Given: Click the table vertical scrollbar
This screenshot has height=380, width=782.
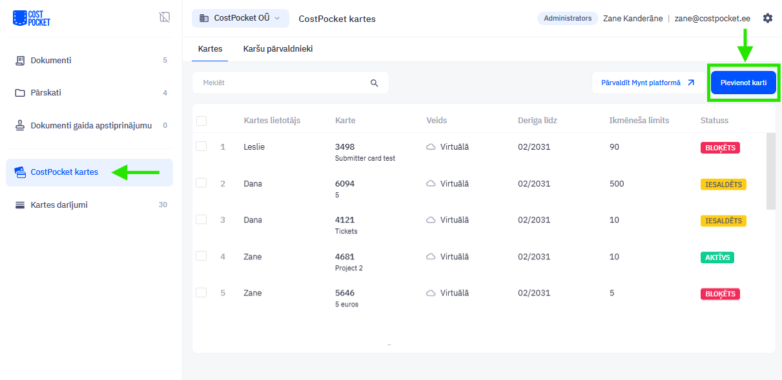Looking at the screenshot, I should tap(770, 171).
